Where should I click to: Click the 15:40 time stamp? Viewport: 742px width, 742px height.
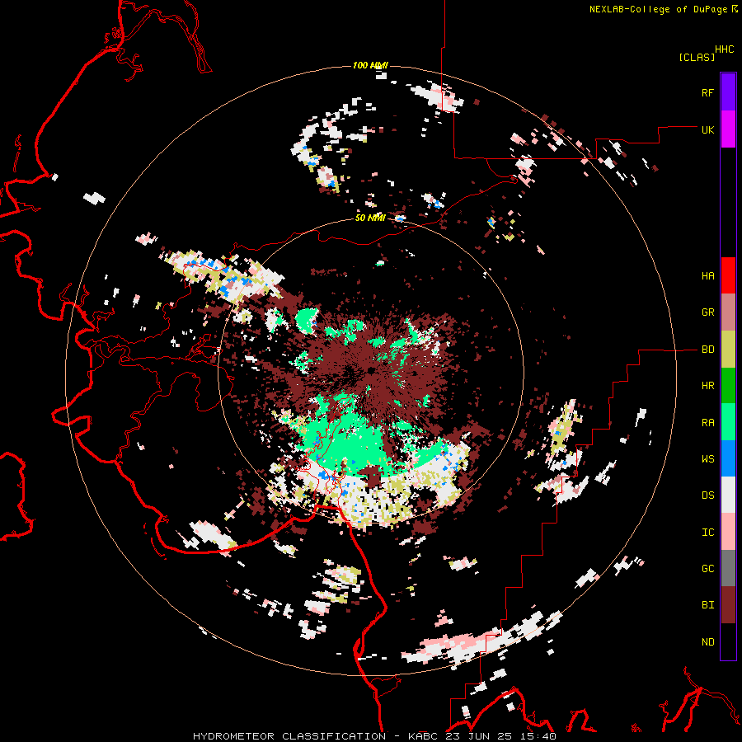pyautogui.click(x=537, y=736)
